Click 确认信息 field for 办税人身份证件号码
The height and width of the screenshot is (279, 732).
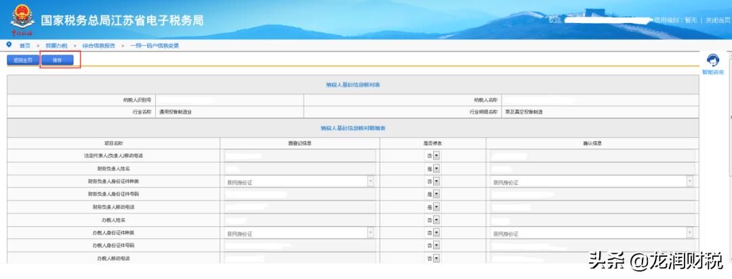pyautogui.click(x=593, y=245)
